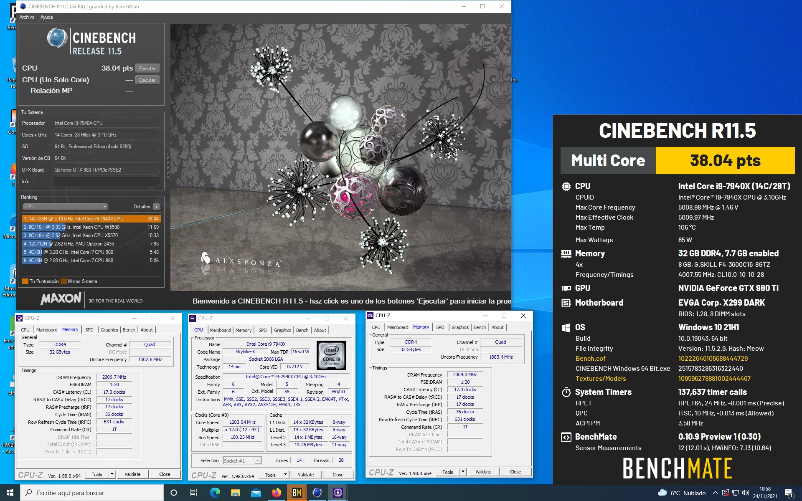Screen dimensions: 802x501
Task: Open Task View from the taskbar
Action: click(x=194, y=493)
